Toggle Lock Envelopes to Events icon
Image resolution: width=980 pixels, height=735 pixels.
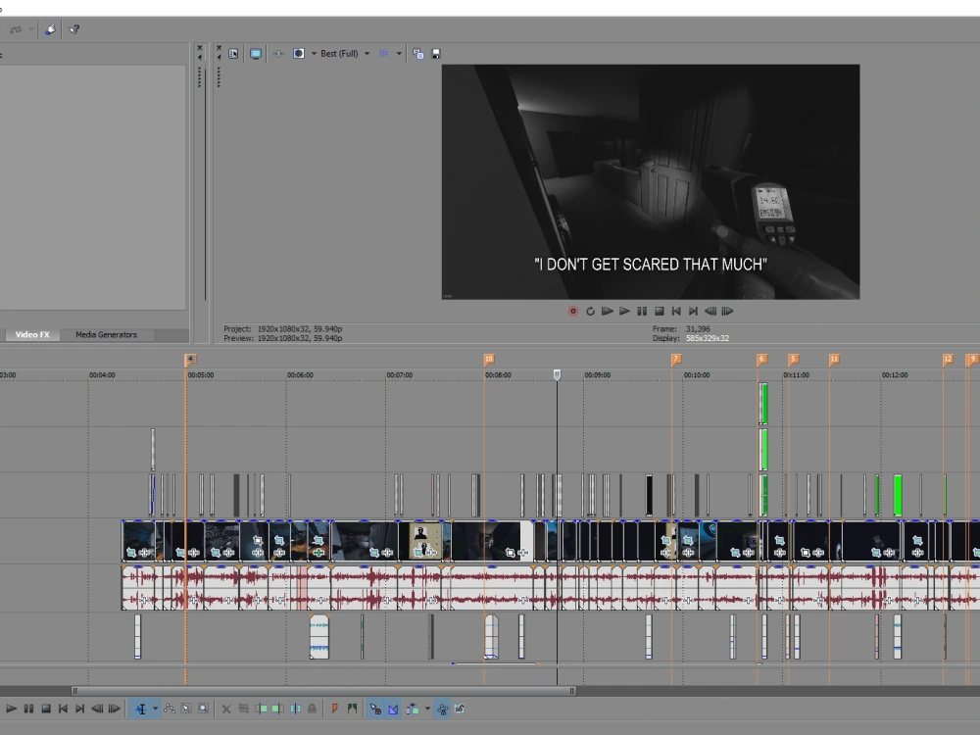tap(443, 709)
